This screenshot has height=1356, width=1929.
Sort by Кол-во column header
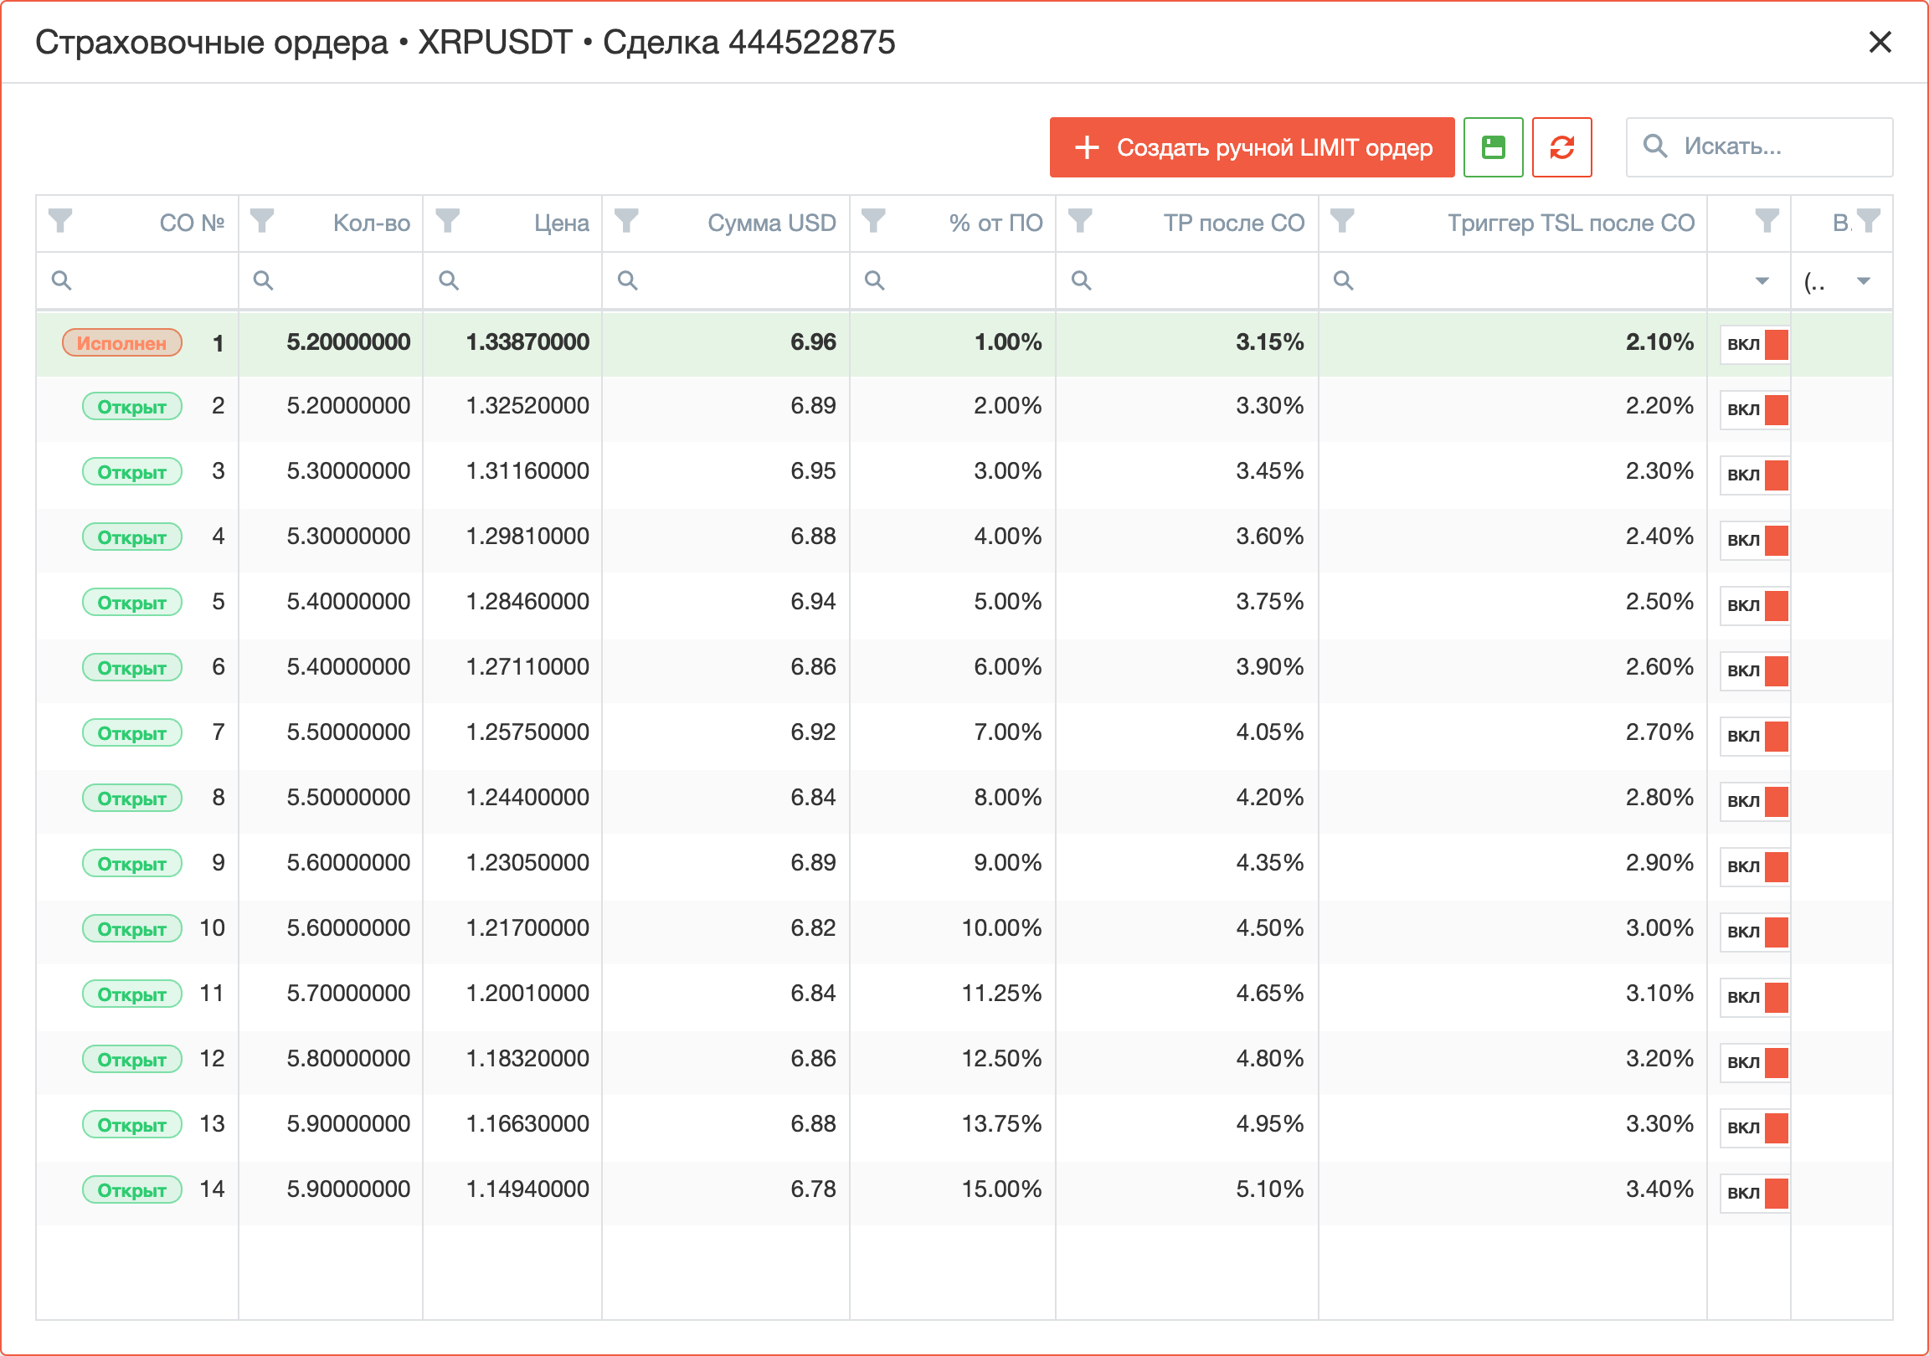point(372,223)
